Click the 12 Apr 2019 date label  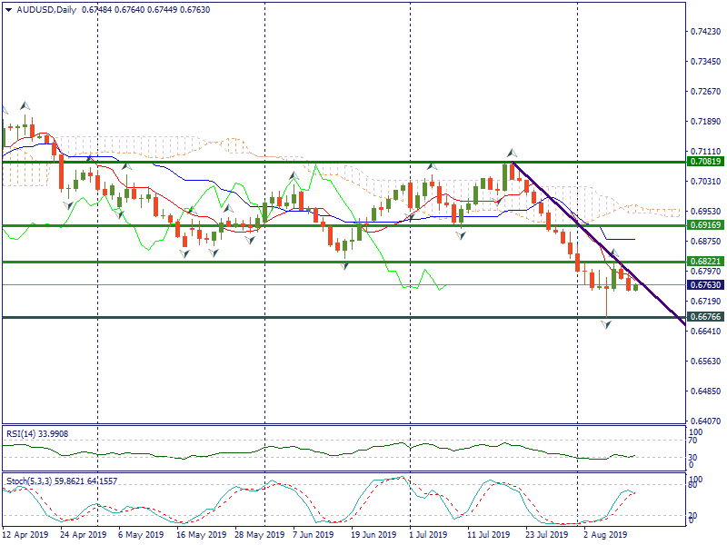click(x=25, y=535)
